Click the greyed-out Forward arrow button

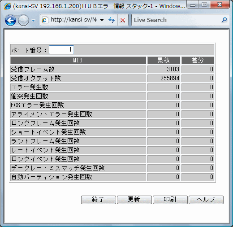(x=23, y=20)
